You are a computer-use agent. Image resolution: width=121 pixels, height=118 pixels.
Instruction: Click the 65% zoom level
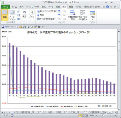point(92,115)
